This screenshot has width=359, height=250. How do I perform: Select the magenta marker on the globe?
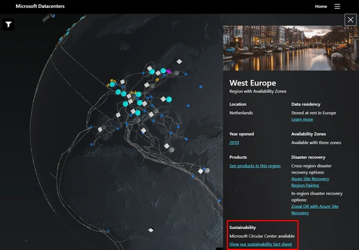(169, 71)
